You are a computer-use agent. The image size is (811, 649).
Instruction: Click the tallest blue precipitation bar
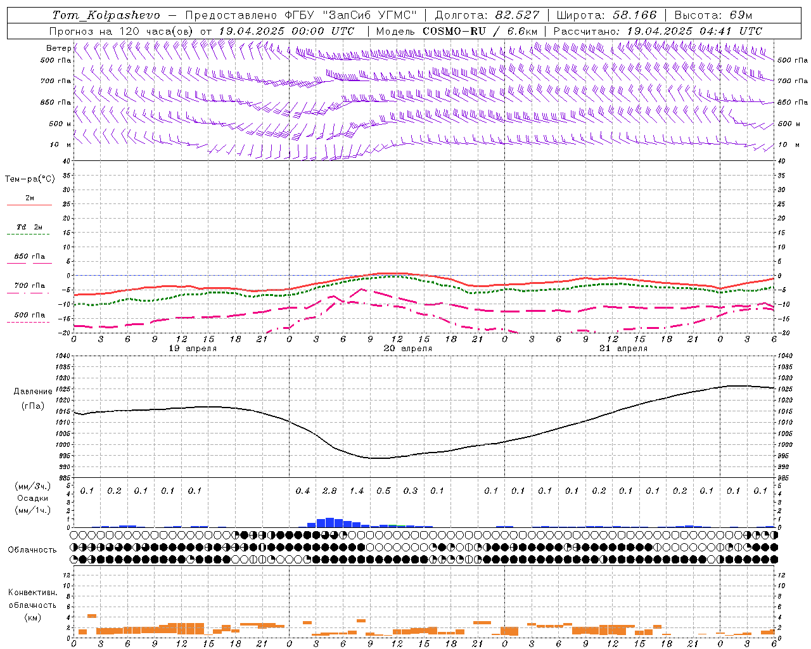pyautogui.click(x=329, y=523)
